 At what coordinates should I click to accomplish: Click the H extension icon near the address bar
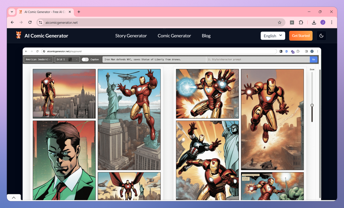pyautogui.click(x=292, y=22)
